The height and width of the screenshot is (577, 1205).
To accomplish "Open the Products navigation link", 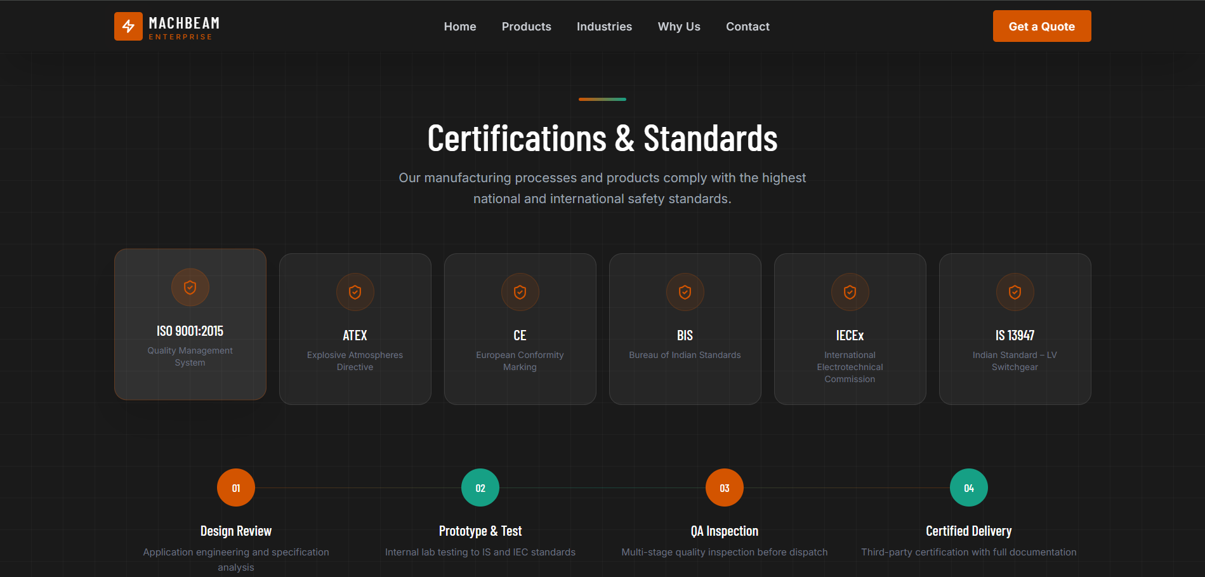I will [527, 27].
